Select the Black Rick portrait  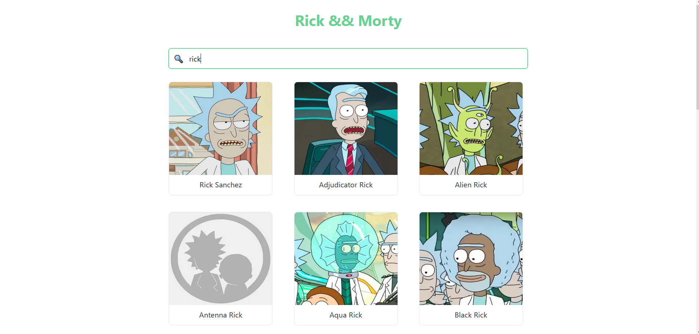471,258
